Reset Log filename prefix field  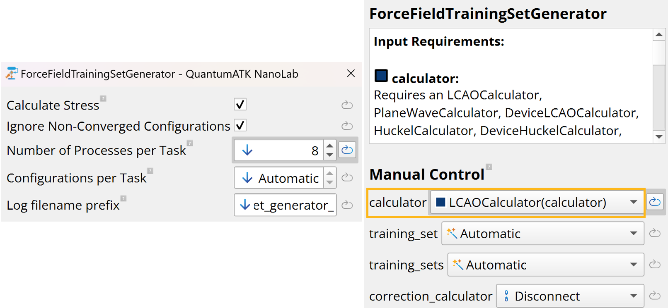(347, 205)
